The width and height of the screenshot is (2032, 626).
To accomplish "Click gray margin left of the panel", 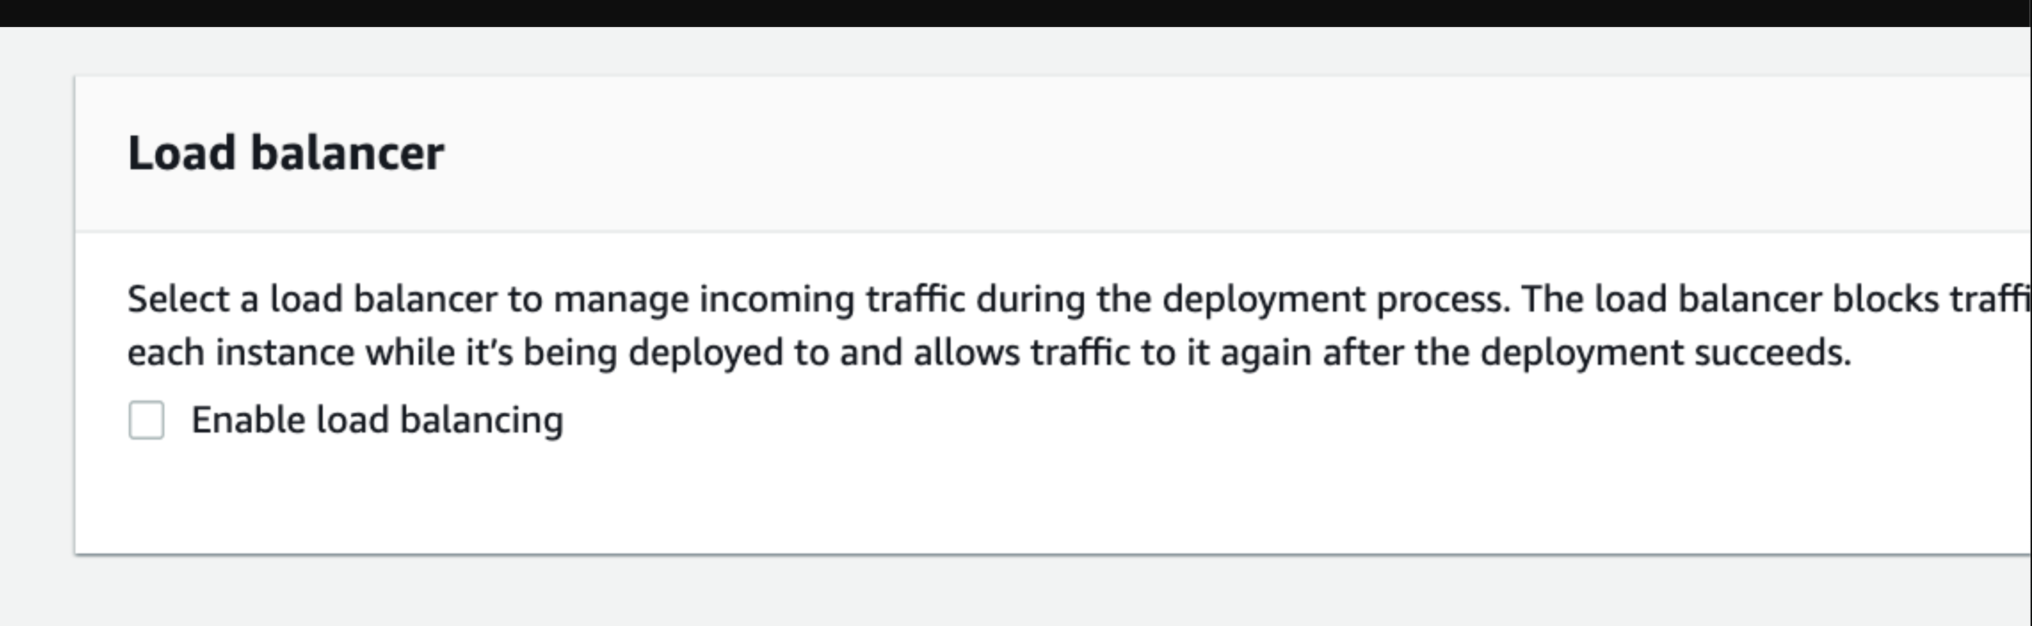I will (36, 315).
